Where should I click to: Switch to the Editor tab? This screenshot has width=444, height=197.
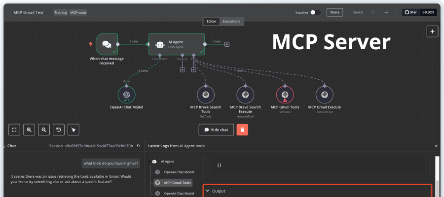[x=211, y=22]
